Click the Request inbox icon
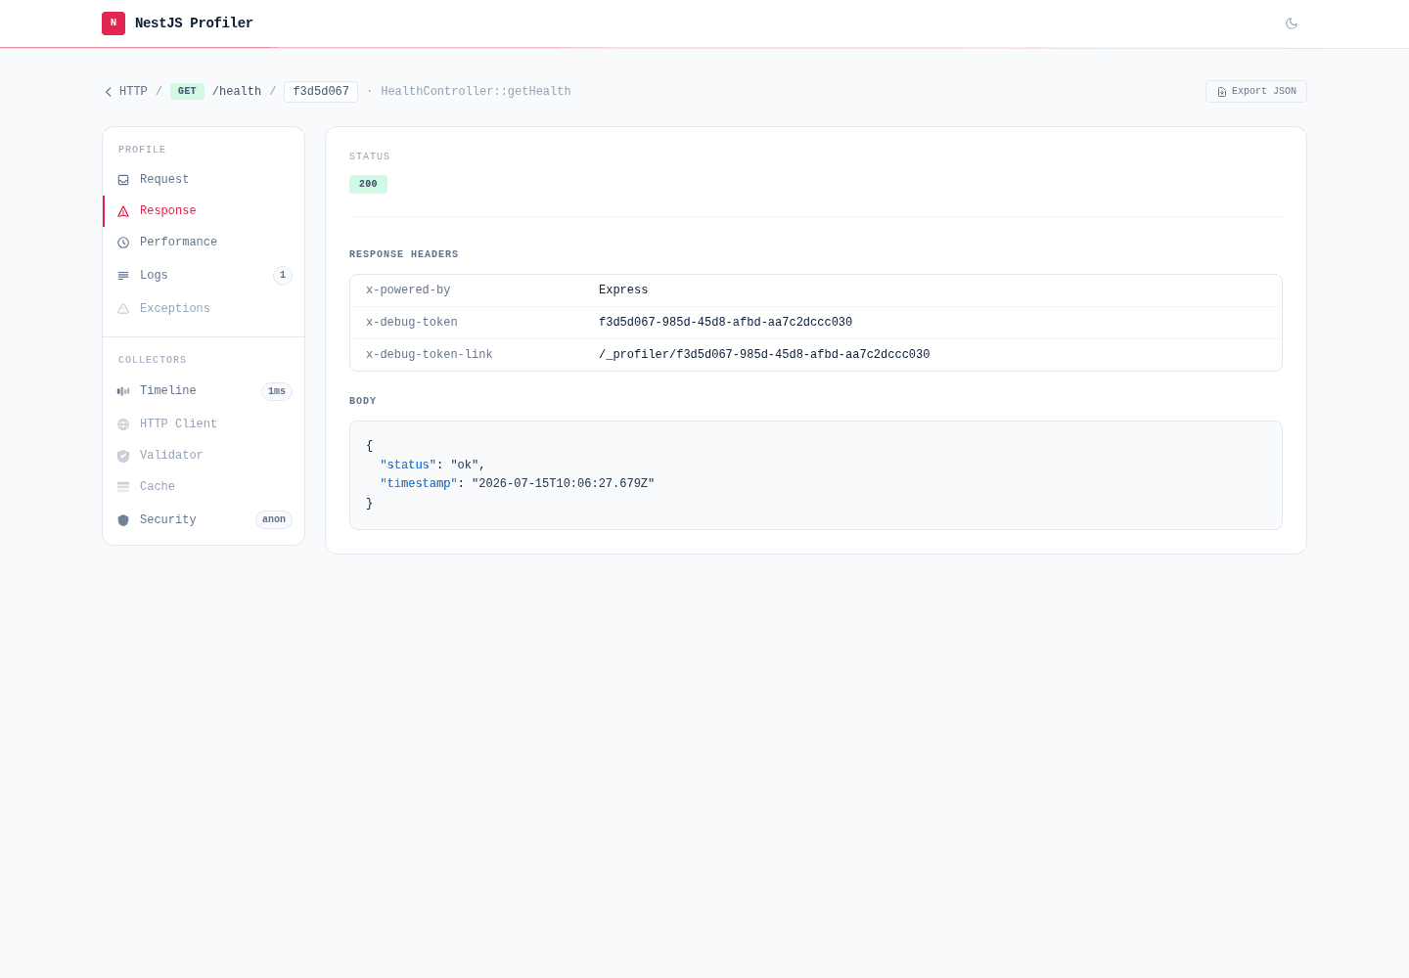Image resolution: width=1409 pixels, height=978 pixels. tap(123, 180)
